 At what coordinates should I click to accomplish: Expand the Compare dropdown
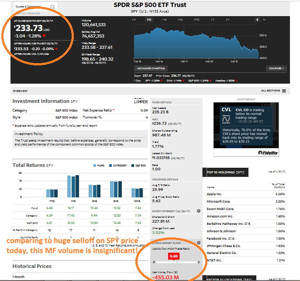point(276,68)
